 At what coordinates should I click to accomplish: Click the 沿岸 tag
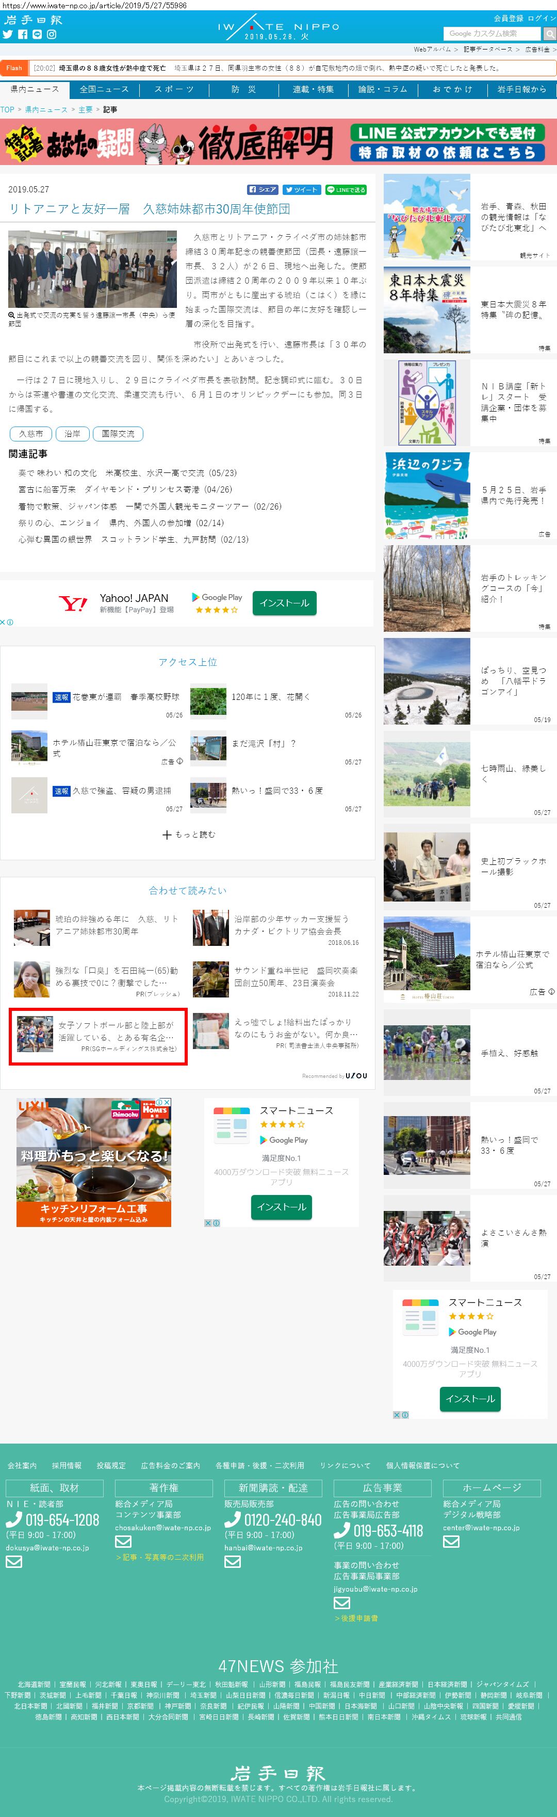pyautogui.click(x=72, y=434)
